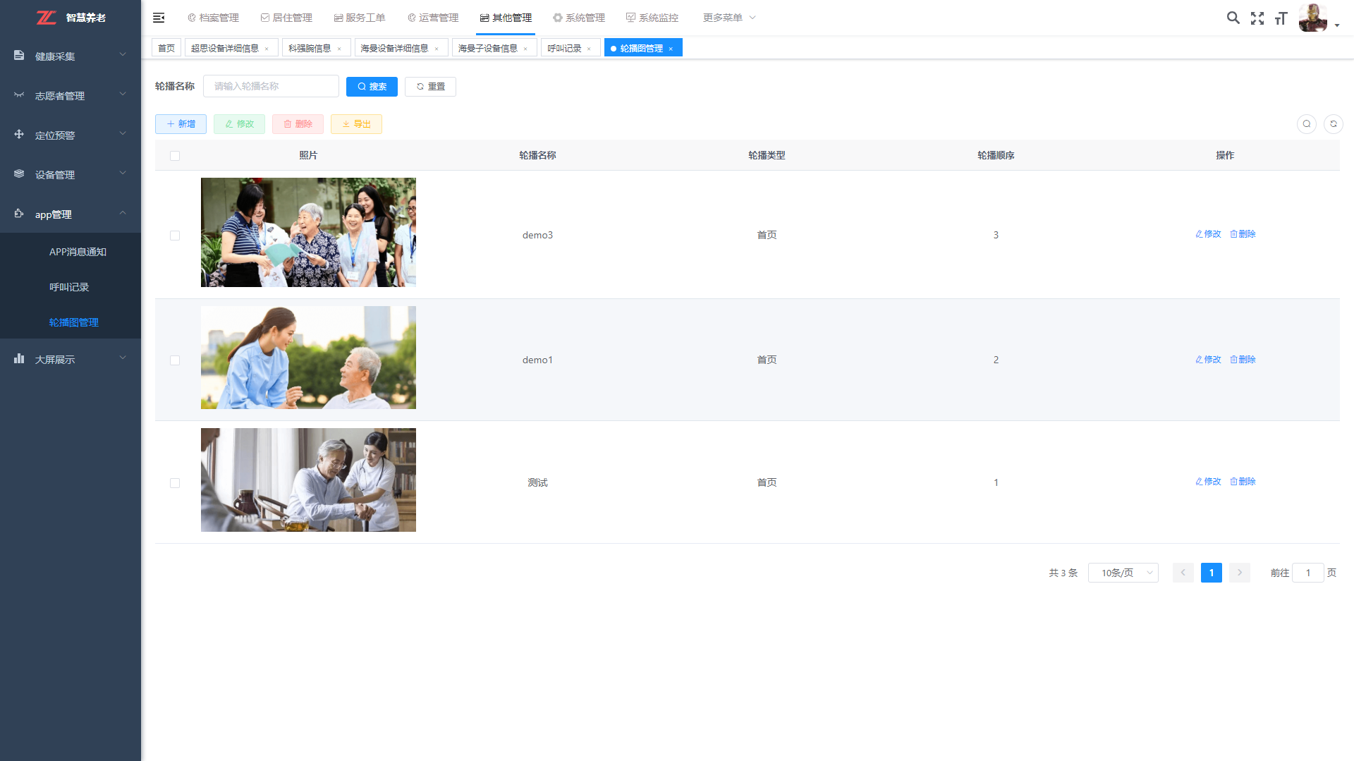
Task: Click the user avatar in the header
Action: point(1312,18)
